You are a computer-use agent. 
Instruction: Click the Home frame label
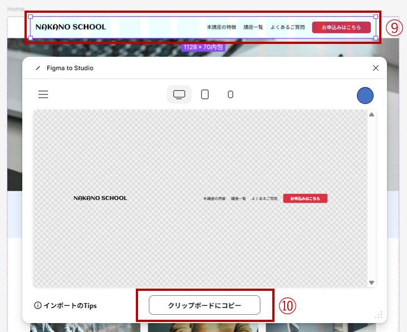[x=16, y=9]
